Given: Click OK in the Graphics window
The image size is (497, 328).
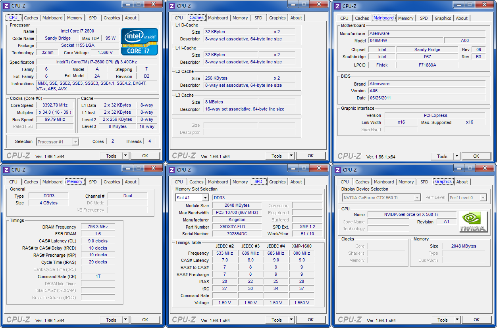Looking at the screenshot, I should tap(477, 320).
